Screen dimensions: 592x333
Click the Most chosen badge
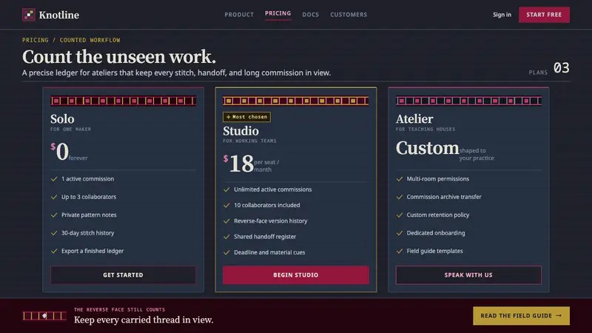coord(246,117)
